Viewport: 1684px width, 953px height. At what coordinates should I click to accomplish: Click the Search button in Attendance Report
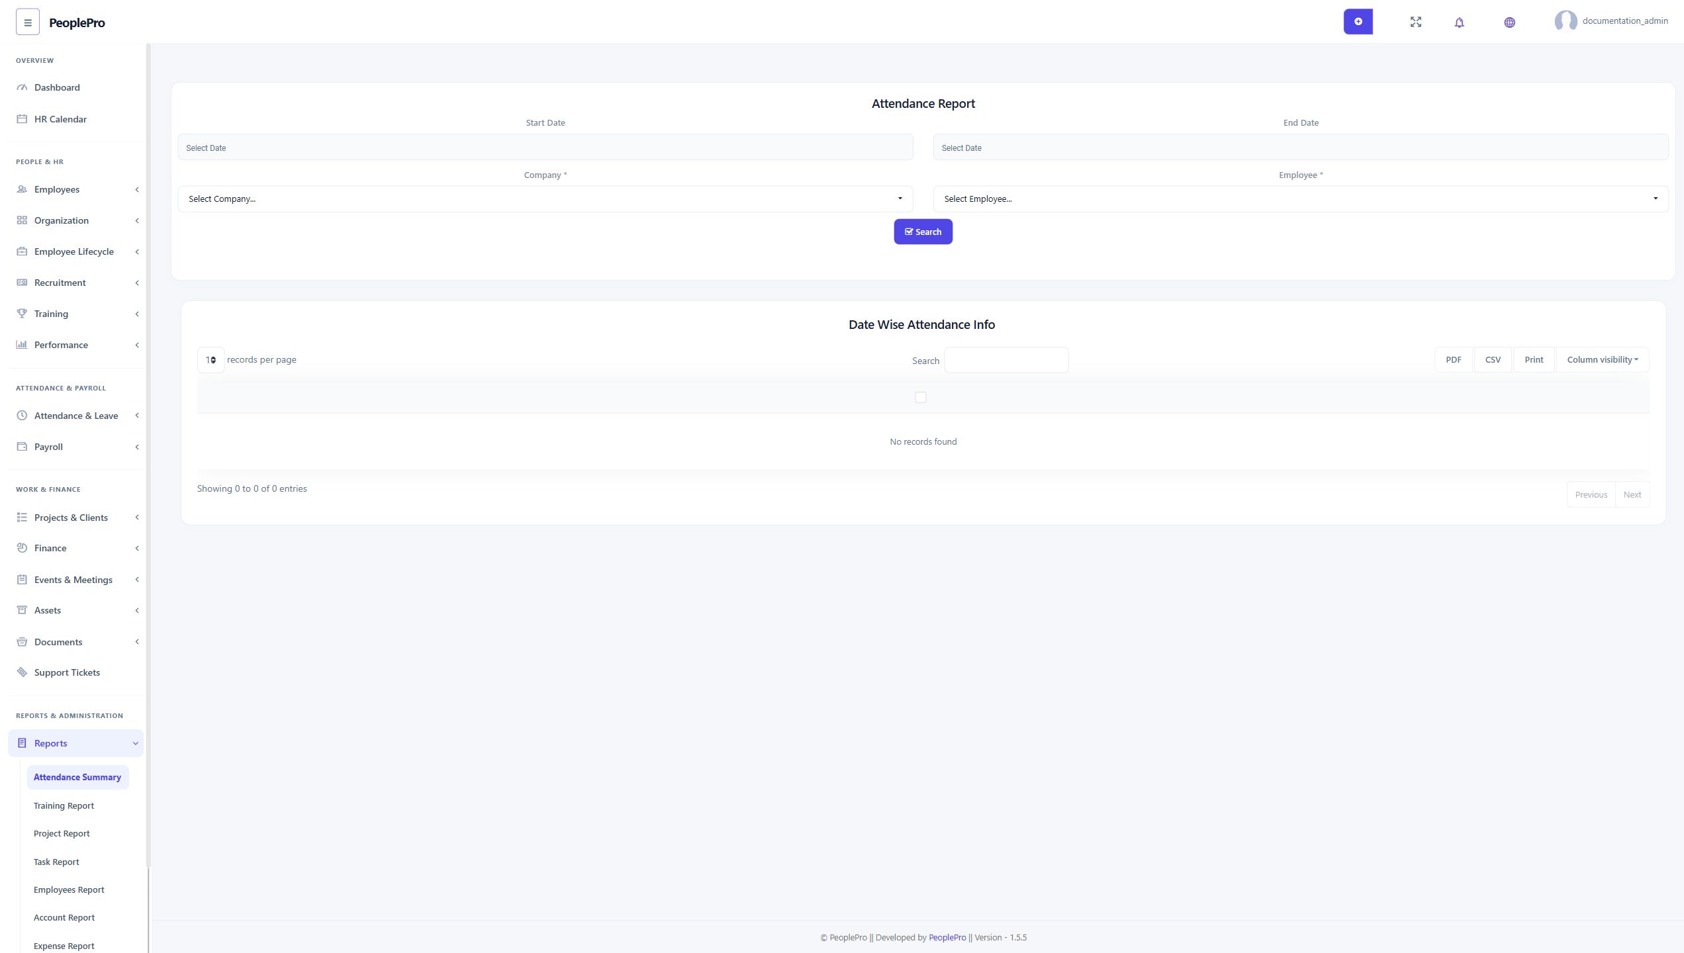tap(923, 232)
